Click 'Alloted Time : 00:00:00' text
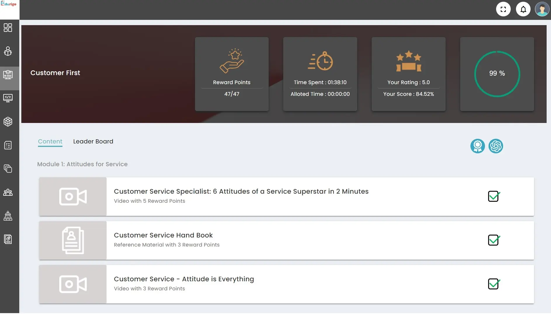 click(x=320, y=94)
